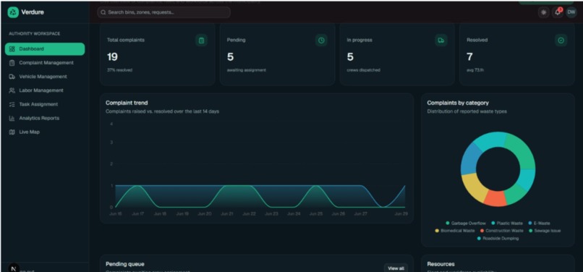Click Garbage Overflow legend swatch

point(448,224)
